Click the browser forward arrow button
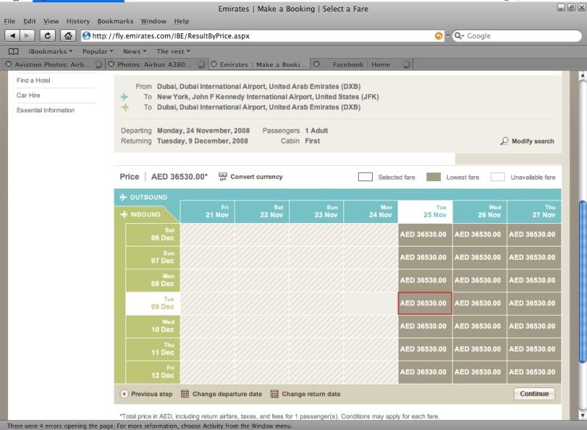The height and width of the screenshot is (430, 587). click(27, 36)
